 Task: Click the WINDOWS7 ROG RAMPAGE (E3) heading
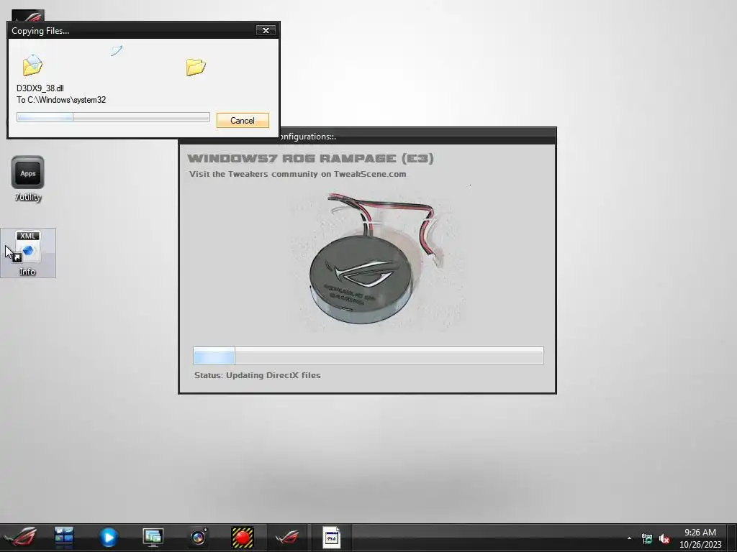(x=310, y=158)
